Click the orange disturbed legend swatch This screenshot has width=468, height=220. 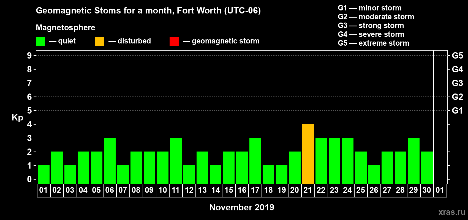click(x=100, y=42)
